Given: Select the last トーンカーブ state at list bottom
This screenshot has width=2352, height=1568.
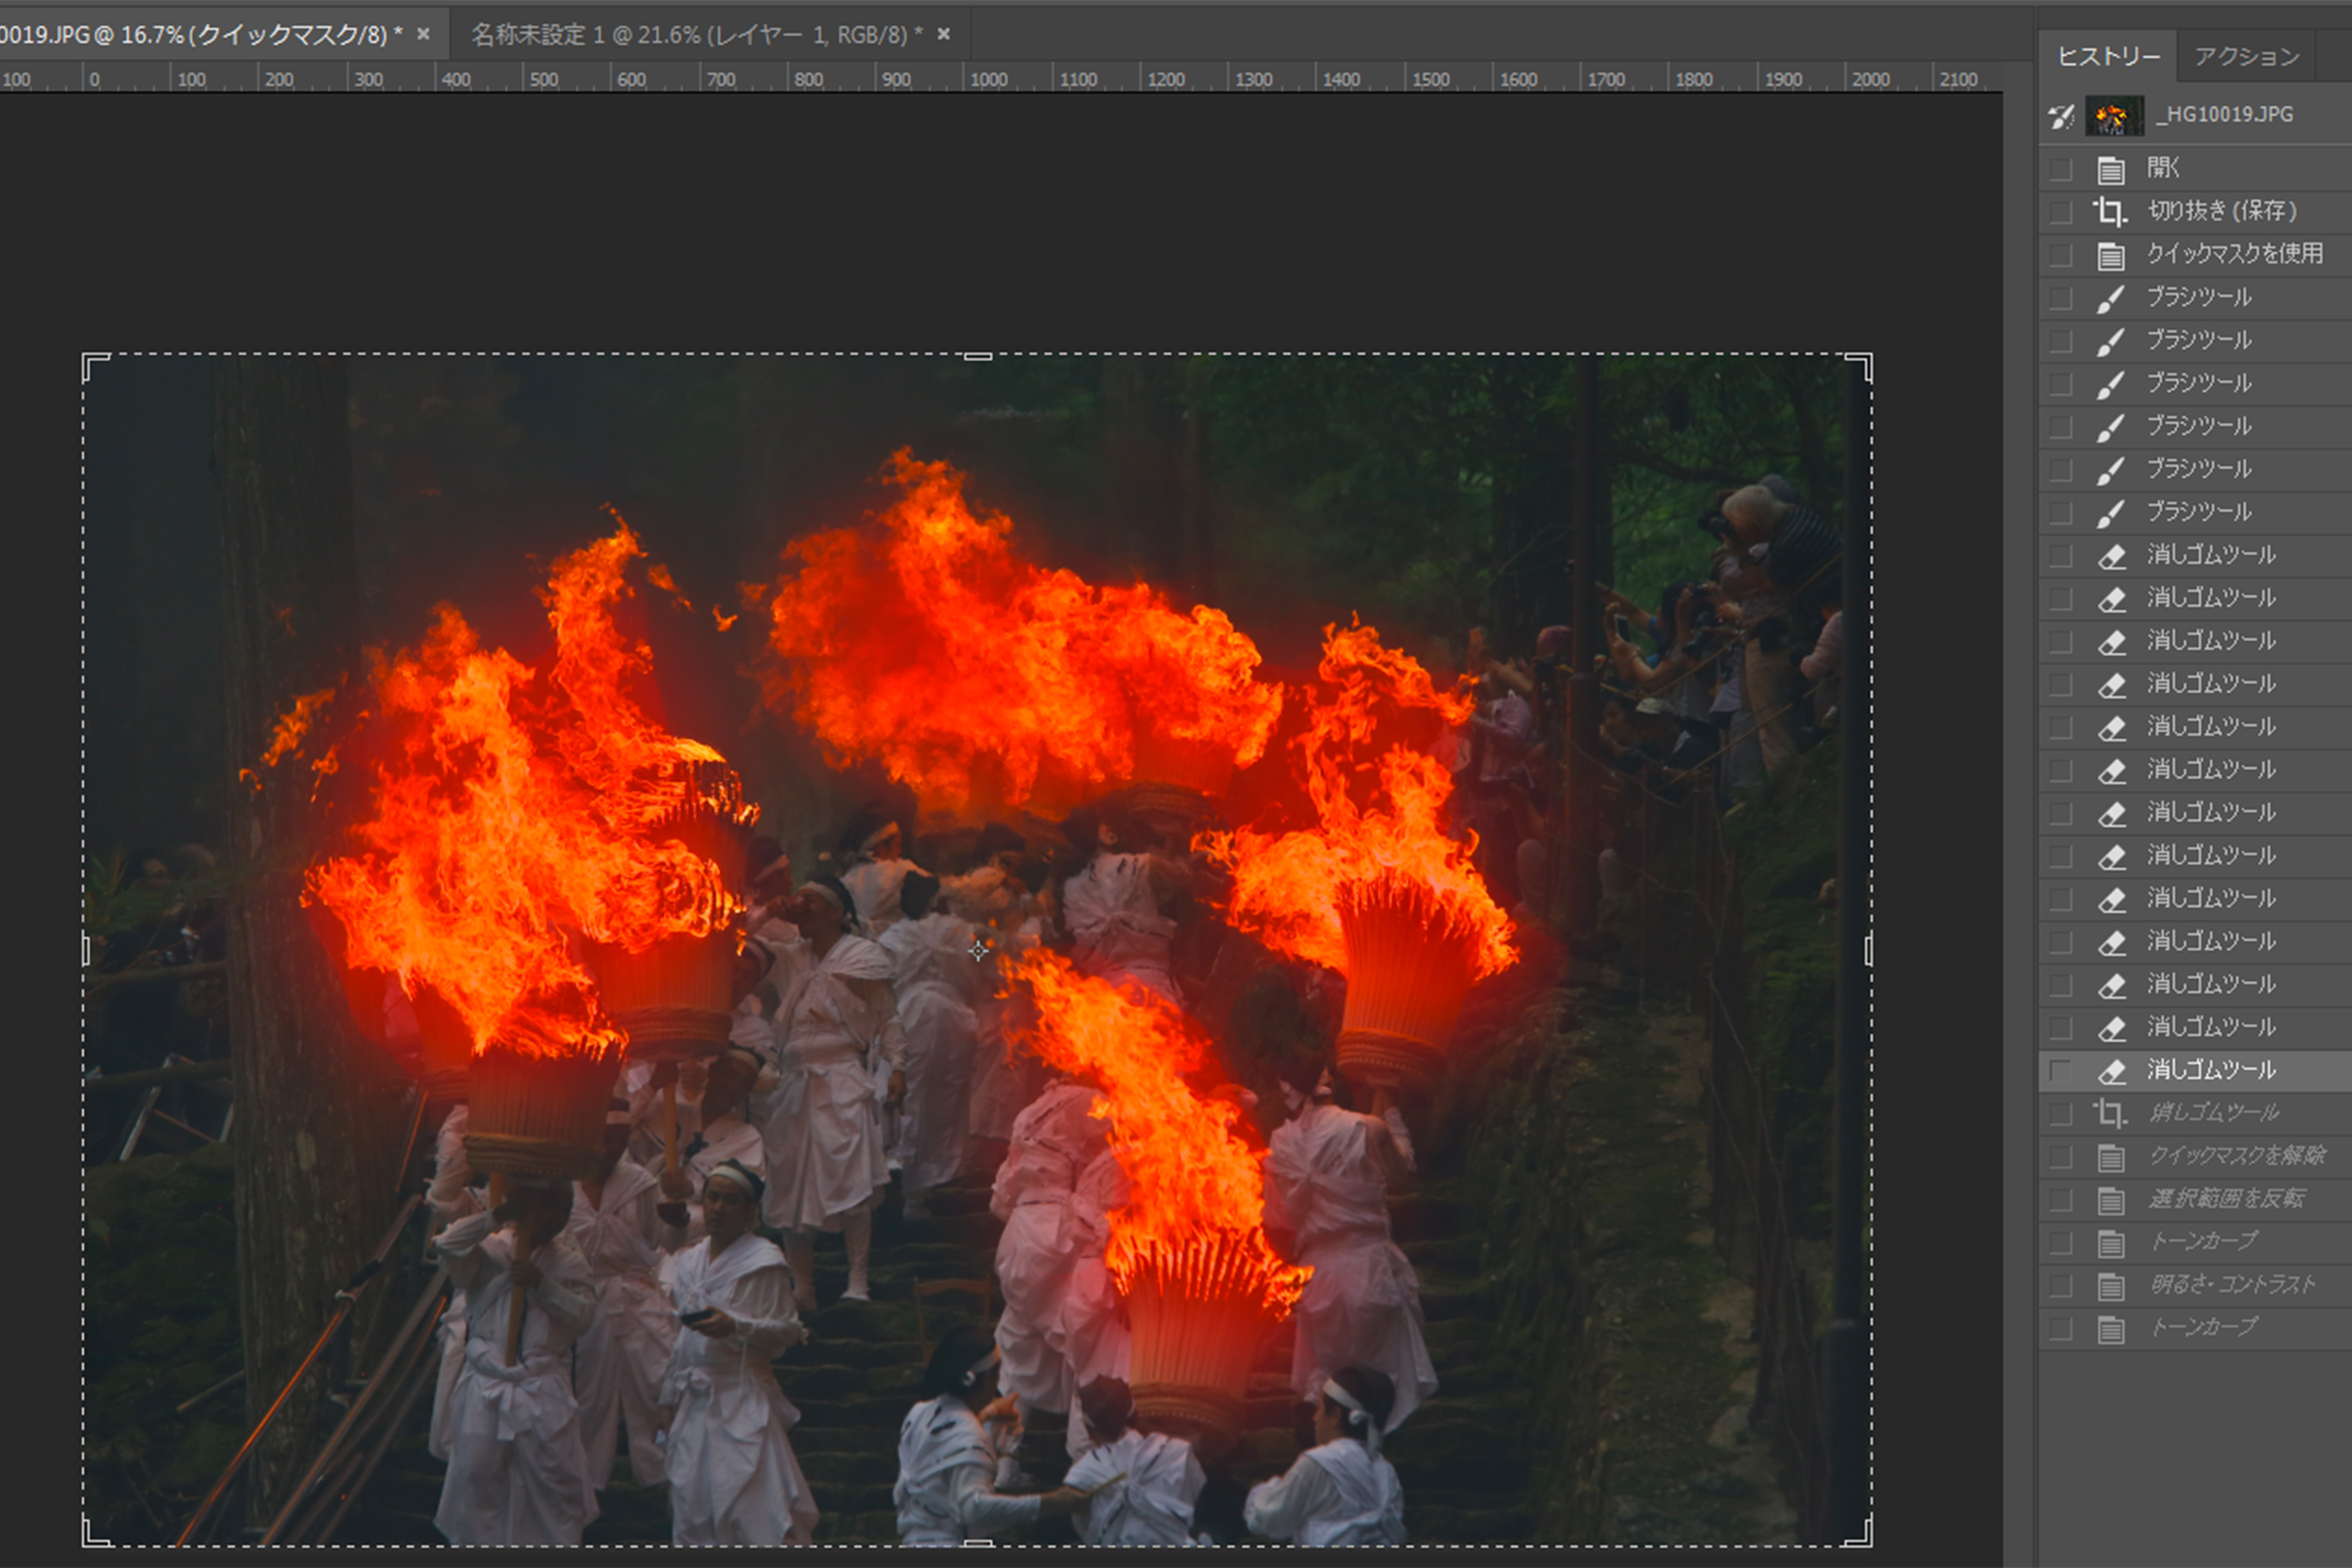Looking at the screenshot, I should pos(2196,1329).
